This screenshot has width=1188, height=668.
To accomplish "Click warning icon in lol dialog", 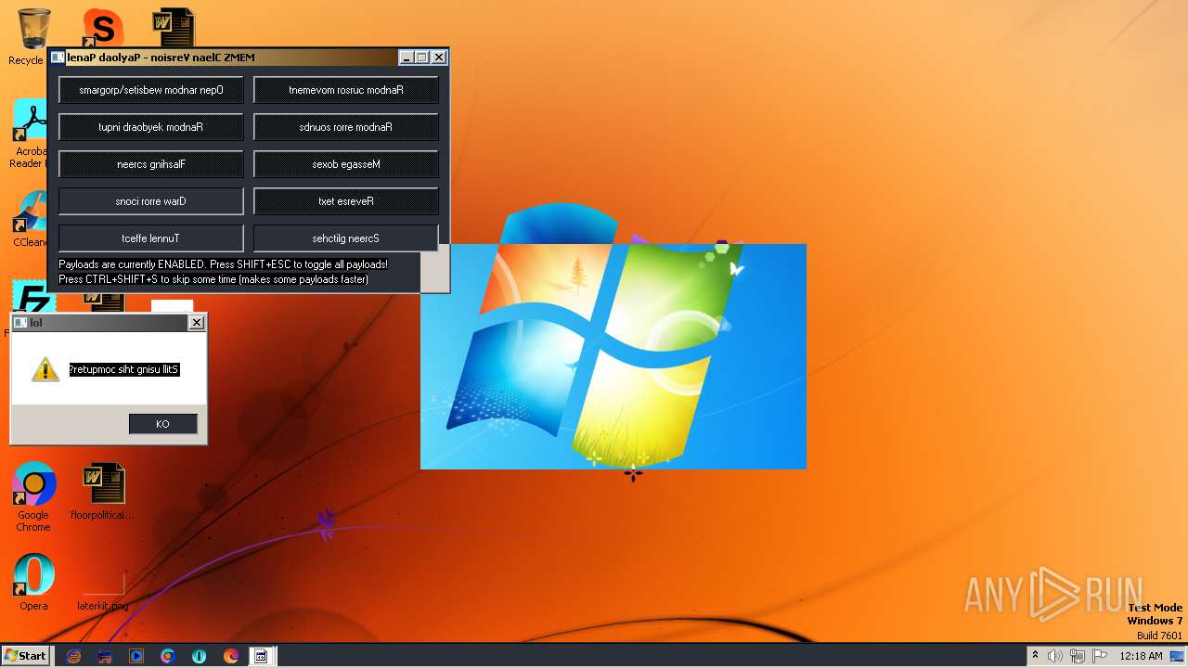I will click(x=45, y=369).
